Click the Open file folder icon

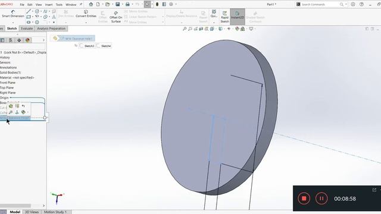[x=107, y=4]
